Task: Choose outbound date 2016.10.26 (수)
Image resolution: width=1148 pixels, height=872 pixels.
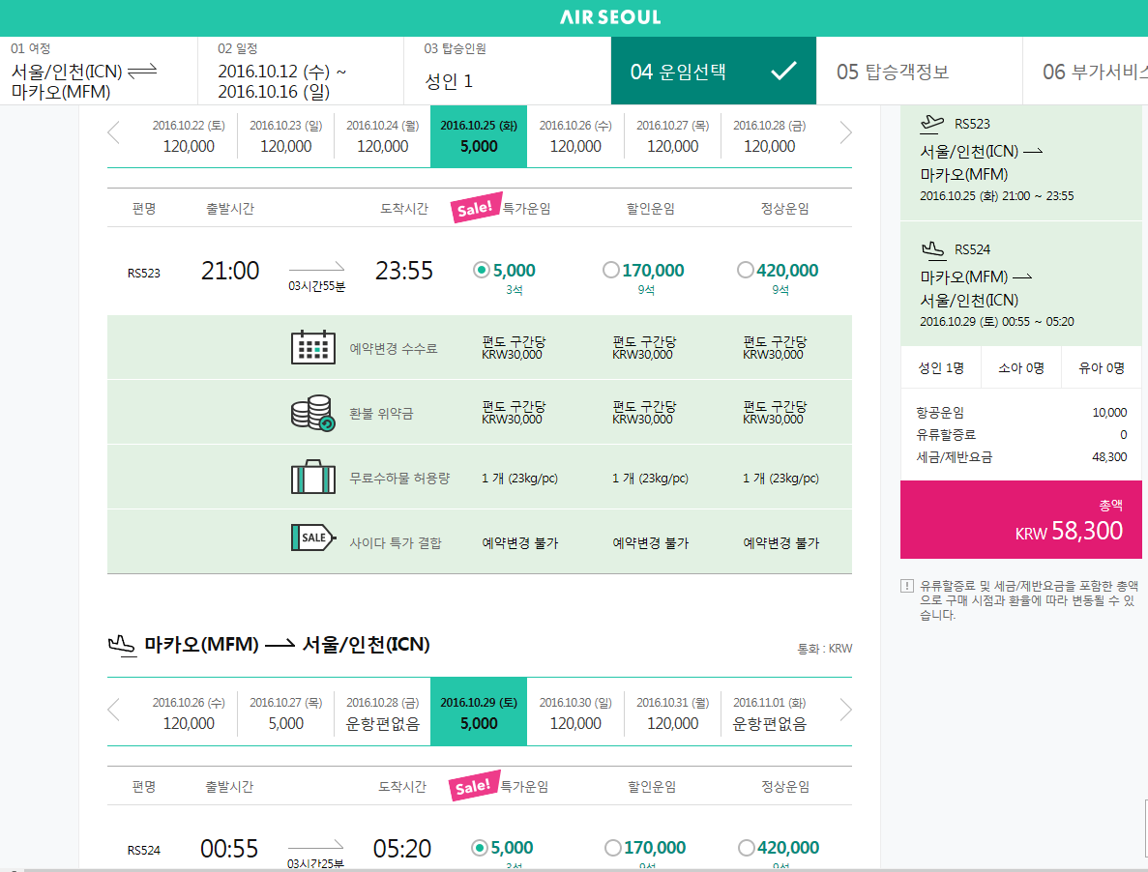Action: click(x=575, y=136)
